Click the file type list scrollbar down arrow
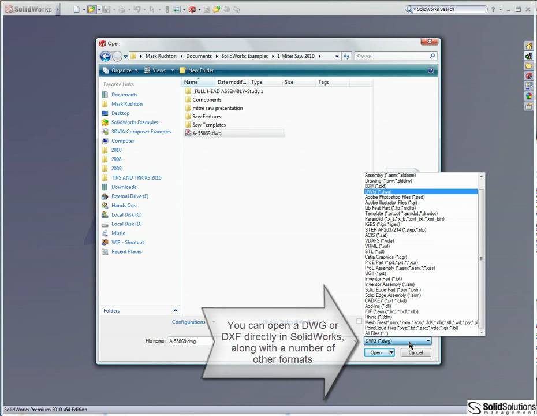 (482, 332)
